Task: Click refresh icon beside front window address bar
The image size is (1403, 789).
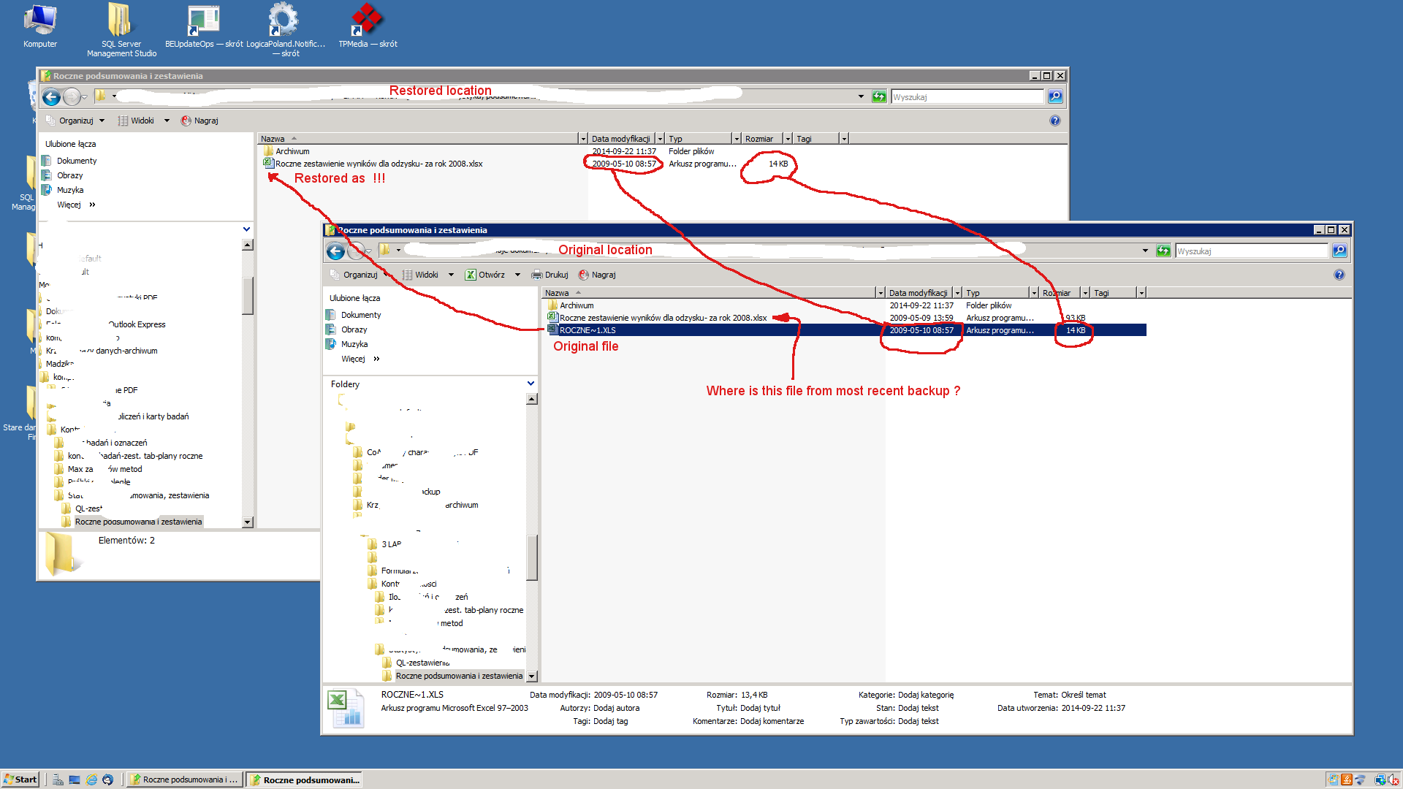Action: pos(1163,251)
